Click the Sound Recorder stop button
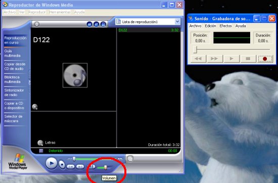Screen dimensions: 278x183 (x=248, y=59)
